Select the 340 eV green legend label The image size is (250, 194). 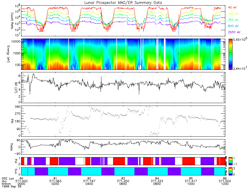[x=233, y=20]
